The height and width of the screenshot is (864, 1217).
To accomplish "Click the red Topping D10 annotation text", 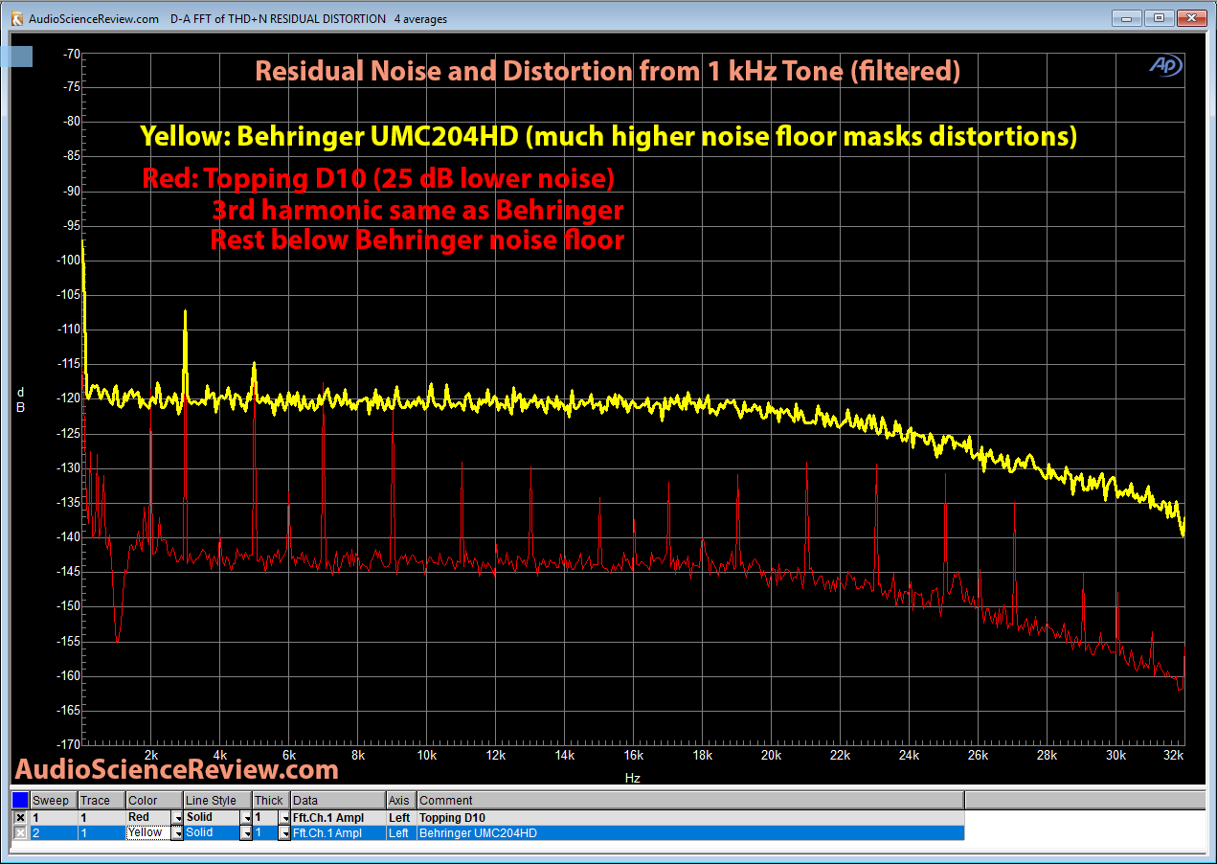I will [378, 178].
